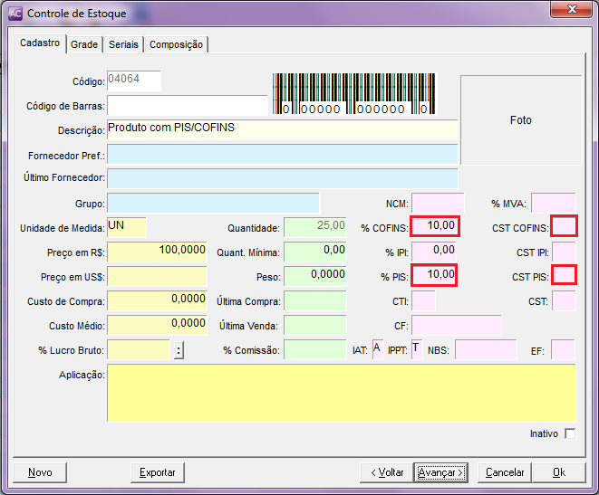The width and height of the screenshot is (599, 495).
Task: Select the Composição tab
Action: click(x=177, y=44)
